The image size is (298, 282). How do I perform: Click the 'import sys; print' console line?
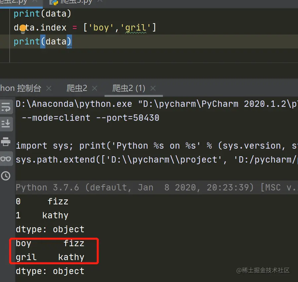click(x=157, y=146)
